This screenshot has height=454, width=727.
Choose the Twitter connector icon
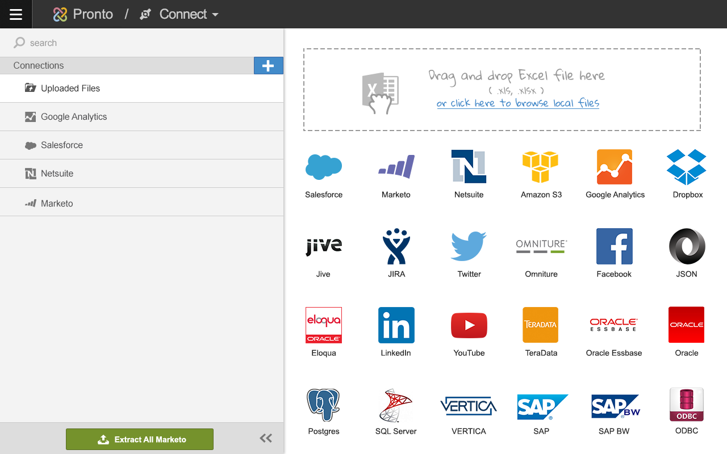point(469,246)
